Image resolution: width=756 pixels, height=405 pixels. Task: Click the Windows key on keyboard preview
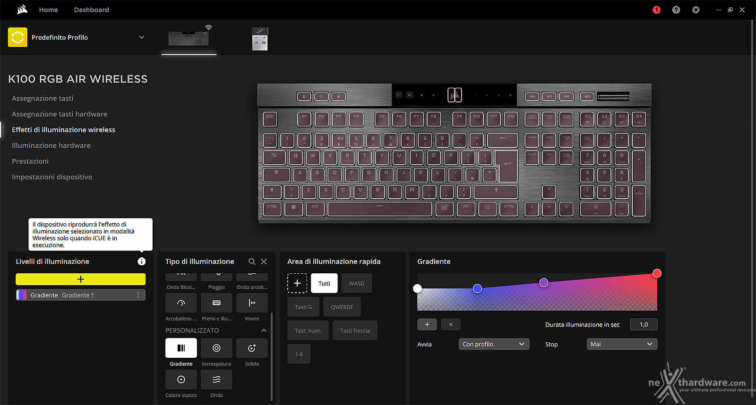[293, 209]
